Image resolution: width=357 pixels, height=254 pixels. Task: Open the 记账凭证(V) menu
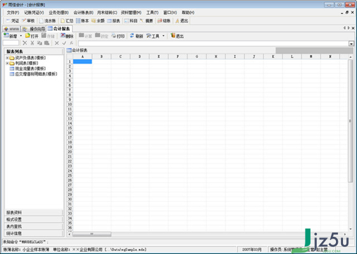(x=34, y=13)
